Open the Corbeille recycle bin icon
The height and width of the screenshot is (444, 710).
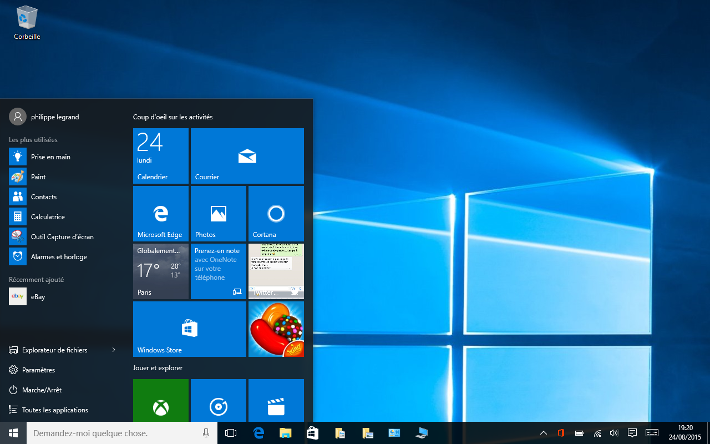point(27,23)
